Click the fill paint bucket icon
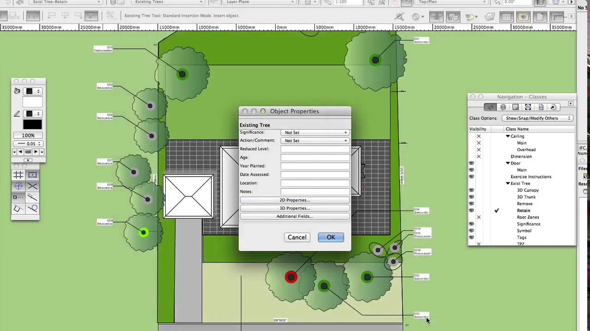Screen dimensions: 590x331 tap(17, 91)
